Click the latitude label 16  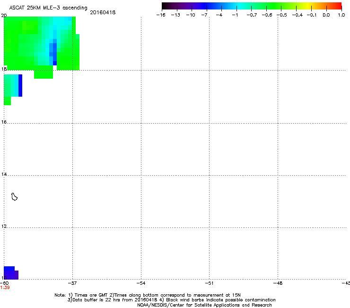[4, 122]
